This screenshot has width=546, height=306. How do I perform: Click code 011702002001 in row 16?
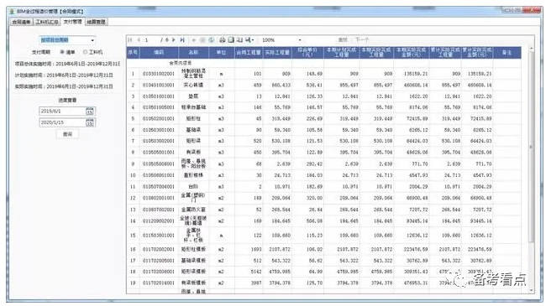point(159,249)
